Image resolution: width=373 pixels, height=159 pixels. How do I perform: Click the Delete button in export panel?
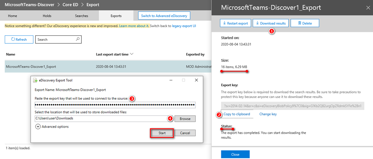click(x=305, y=23)
